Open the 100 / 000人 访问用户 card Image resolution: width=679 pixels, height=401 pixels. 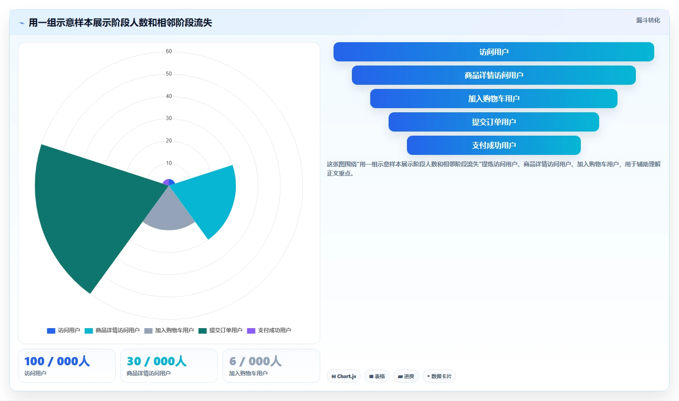click(x=67, y=366)
